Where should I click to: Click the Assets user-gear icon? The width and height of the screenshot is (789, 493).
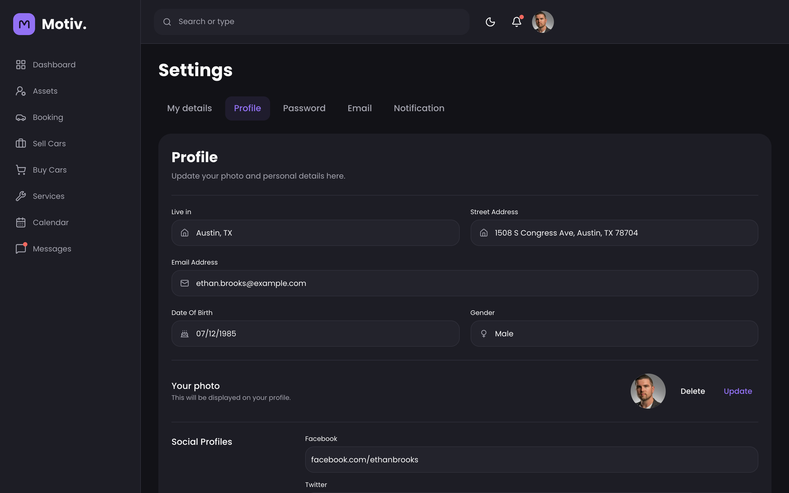point(21,91)
